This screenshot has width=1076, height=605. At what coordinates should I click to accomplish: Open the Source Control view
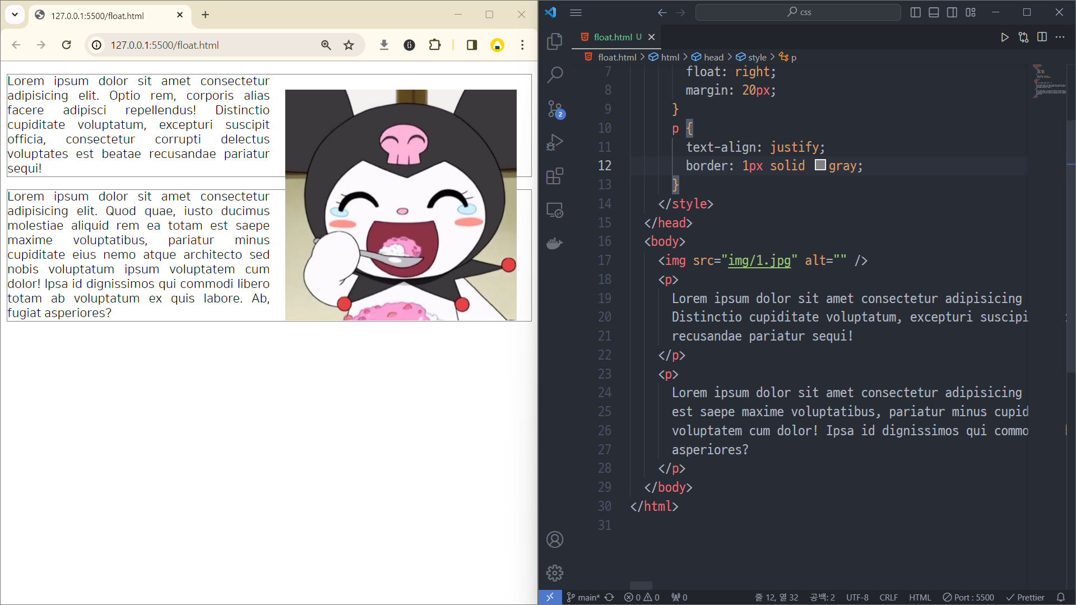(x=554, y=109)
